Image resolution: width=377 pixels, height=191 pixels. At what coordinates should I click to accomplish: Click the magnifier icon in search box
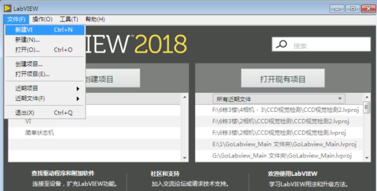[x=282, y=44]
